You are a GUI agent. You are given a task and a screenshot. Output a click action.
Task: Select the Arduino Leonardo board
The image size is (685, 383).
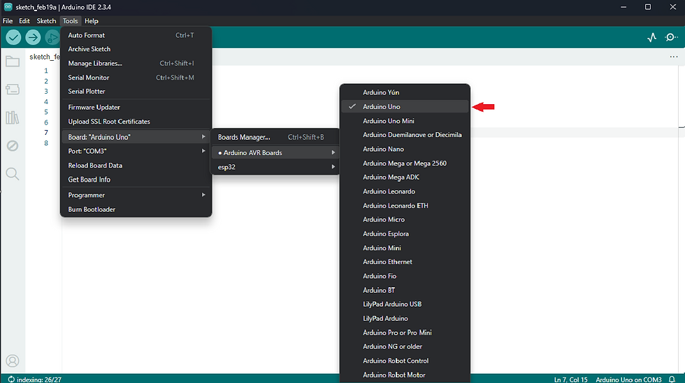(x=405, y=191)
